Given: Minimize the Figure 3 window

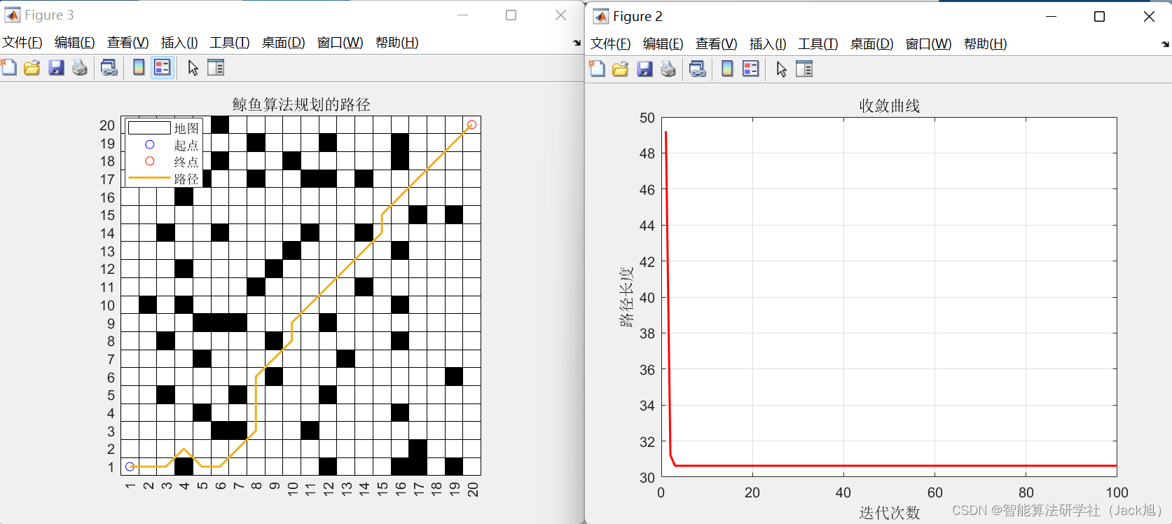Looking at the screenshot, I should 462,15.
